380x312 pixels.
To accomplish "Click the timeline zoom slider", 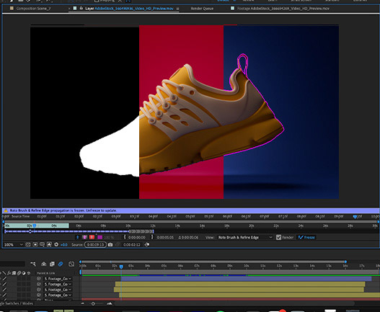I will click(93, 303).
